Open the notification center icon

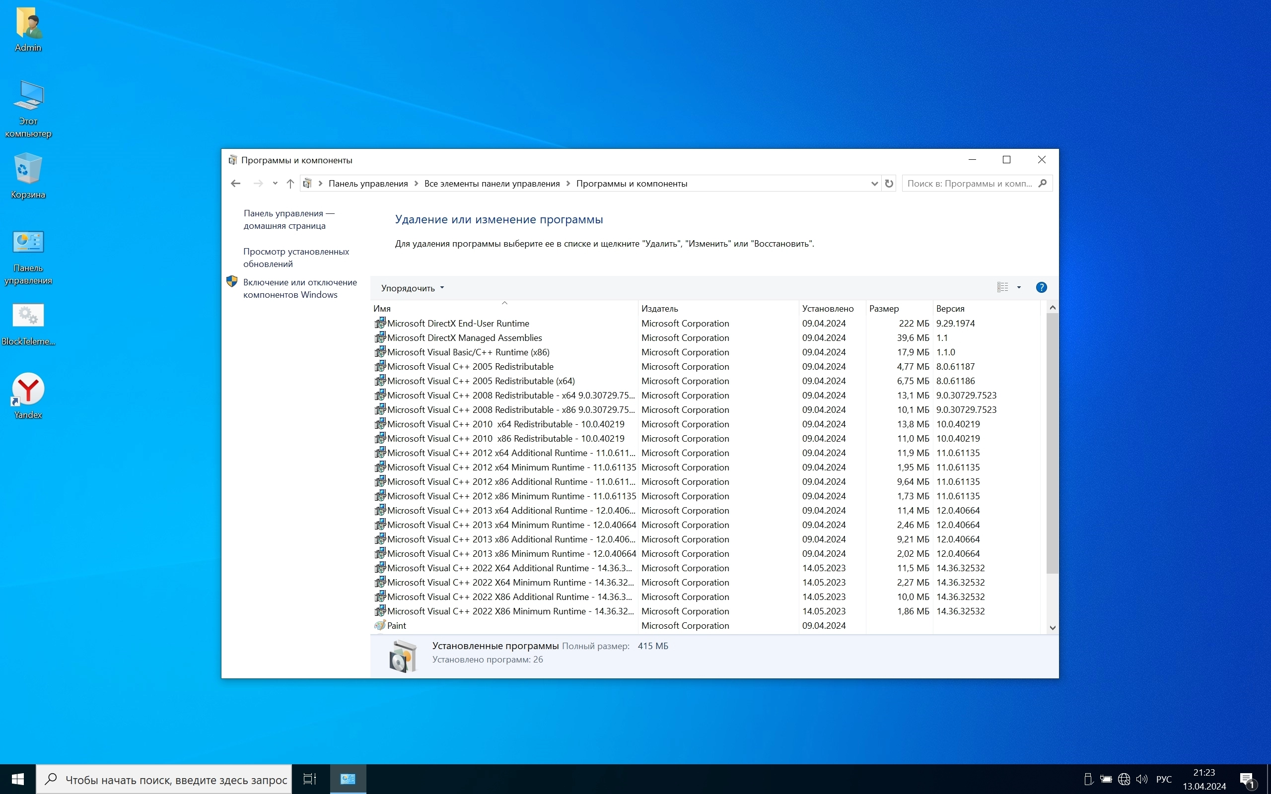click(1248, 779)
